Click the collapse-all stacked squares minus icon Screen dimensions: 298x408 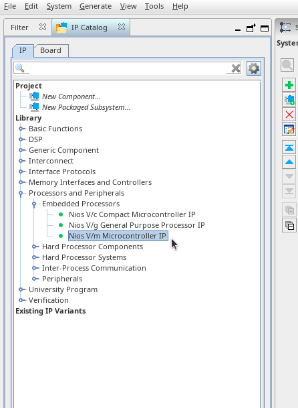pos(289,225)
